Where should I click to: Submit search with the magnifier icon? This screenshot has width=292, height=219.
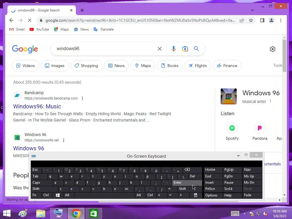[196, 49]
